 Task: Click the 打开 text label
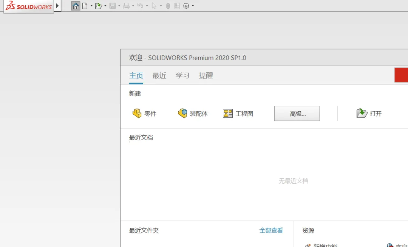pos(376,114)
